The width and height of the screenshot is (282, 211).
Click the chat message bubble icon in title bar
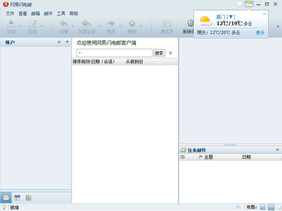(239, 4)
